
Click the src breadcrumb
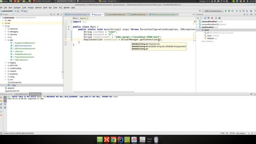pos(17,11)
